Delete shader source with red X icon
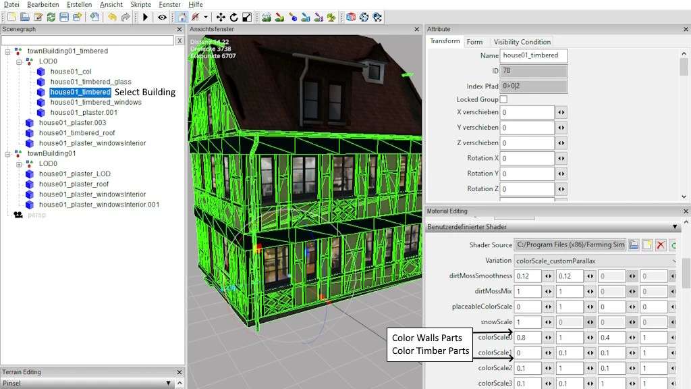Screen dimensions: 691x389 coord(661,244)
